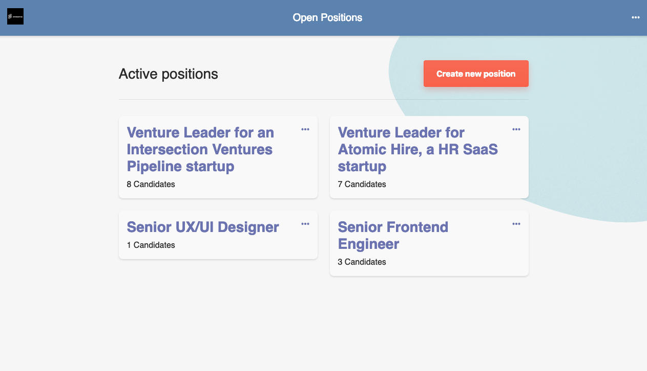Click the 3 Candidates count
647x371 pixels.
pyautogui.click(x=362, y=262)
